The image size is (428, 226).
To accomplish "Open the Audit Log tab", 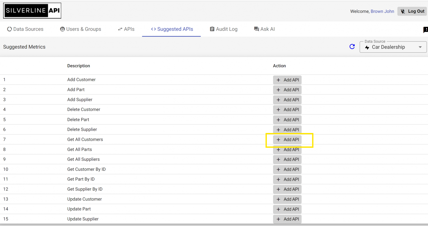I will (x=224, y=29).
